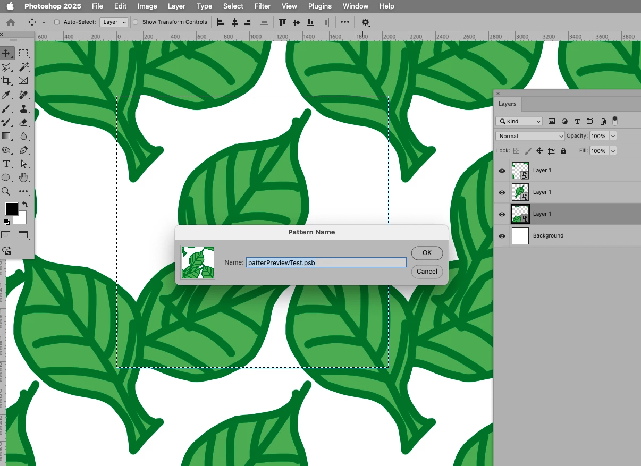Select the Pen tool
The height and width of the screenshot is (466, 641).
23,150
